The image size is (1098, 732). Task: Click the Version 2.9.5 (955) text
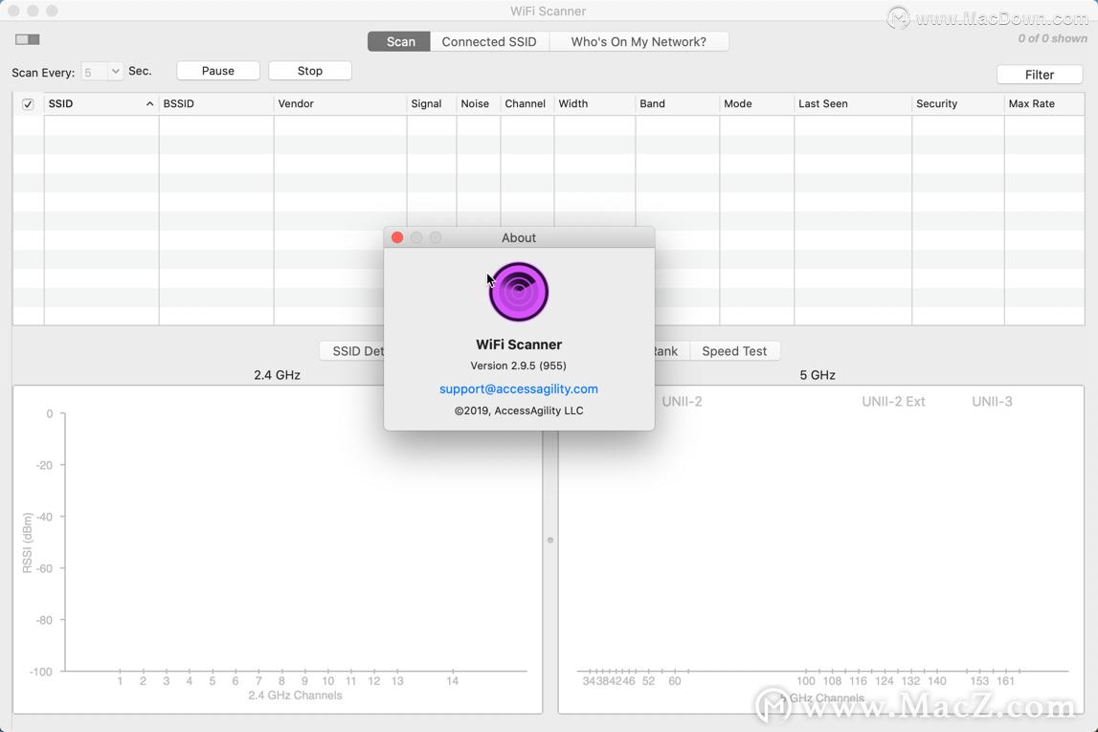coord(518,366)
